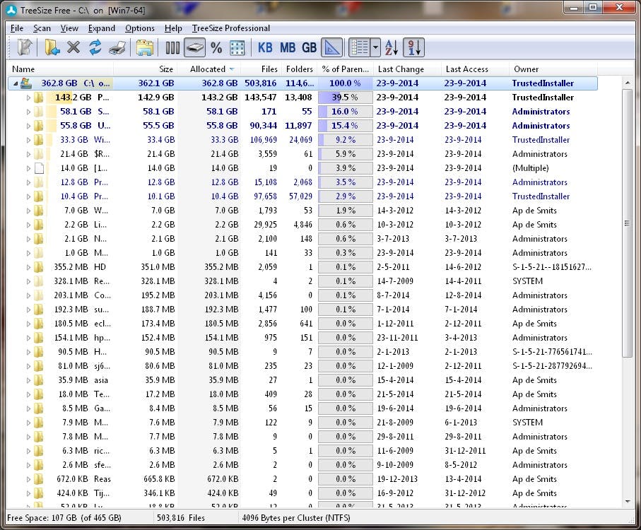Image resolution: width=641 pixels, height=530 pixels.
Task: Open the View menu
Action: pyautogui.click(x=69, y=28)
